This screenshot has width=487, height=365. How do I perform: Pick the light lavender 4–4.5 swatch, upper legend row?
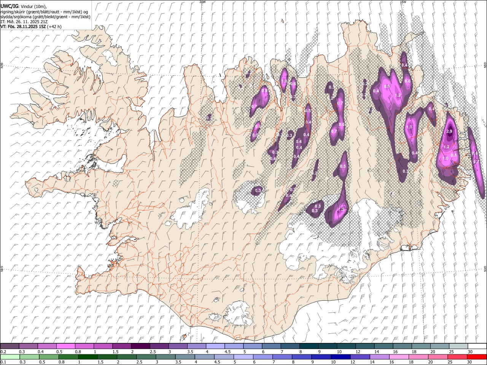click(x=215, y=346)
